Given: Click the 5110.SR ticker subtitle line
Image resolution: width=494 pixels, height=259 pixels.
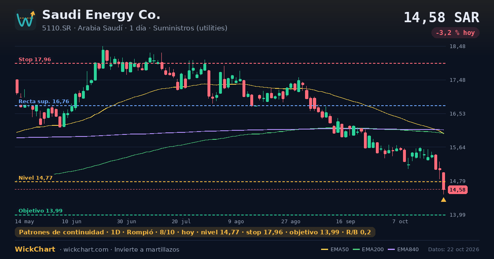Looking at the screenshot, I should pos(135,28).
